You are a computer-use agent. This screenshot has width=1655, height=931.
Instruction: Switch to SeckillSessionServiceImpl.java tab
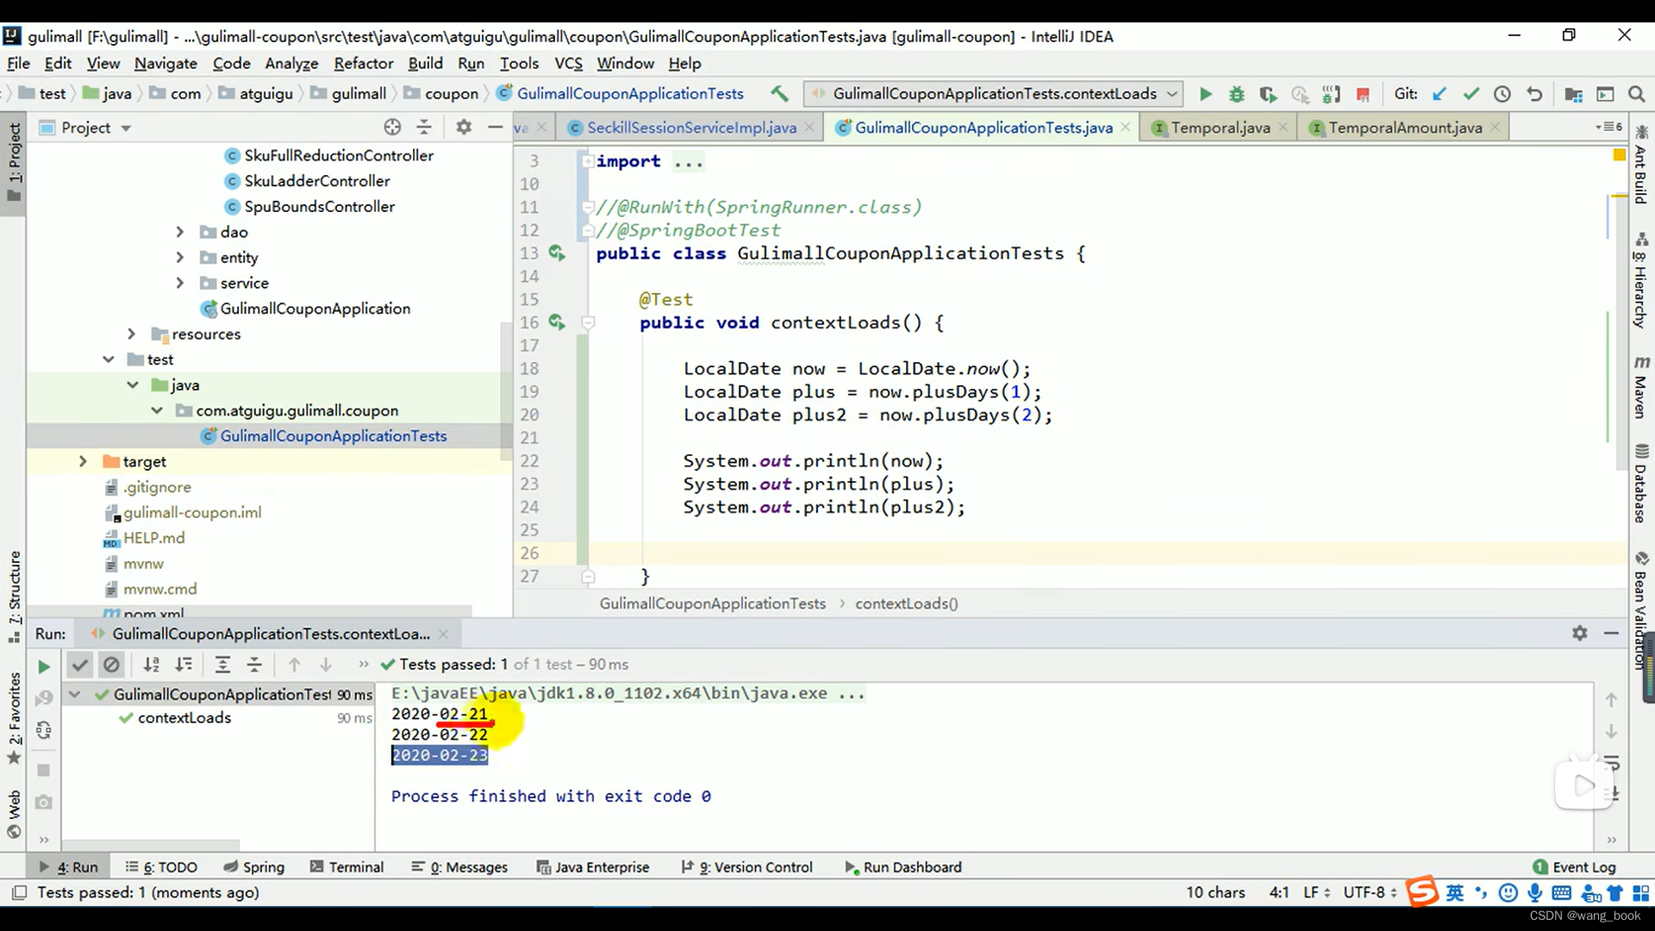(690, 128)
